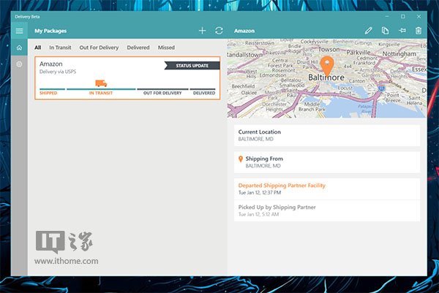This screenshot has height=293, width=439.
Task: Open the hamburger navigation menu
Action: pos(19,31)
